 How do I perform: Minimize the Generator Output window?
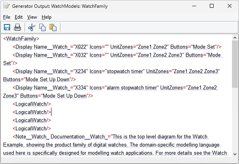click(x=194, y=6)
